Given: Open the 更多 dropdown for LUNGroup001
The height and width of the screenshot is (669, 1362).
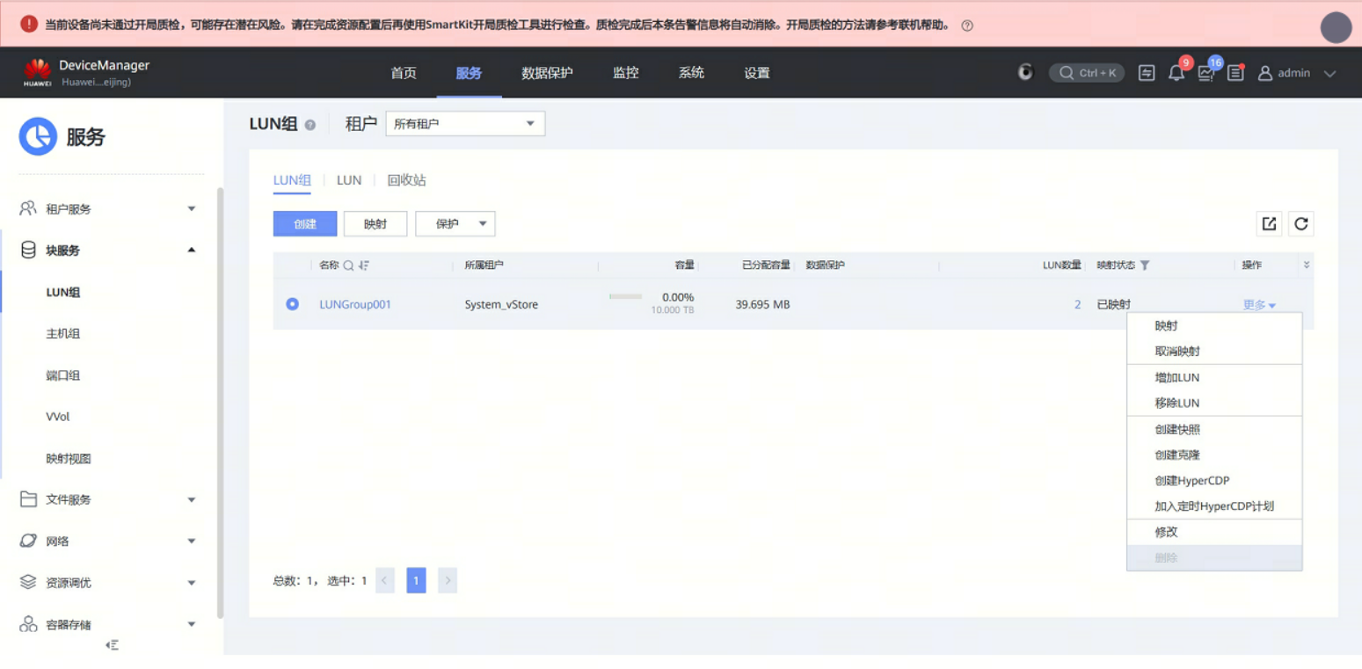Looking at the screenshot, I should (x=1259, y=305).
